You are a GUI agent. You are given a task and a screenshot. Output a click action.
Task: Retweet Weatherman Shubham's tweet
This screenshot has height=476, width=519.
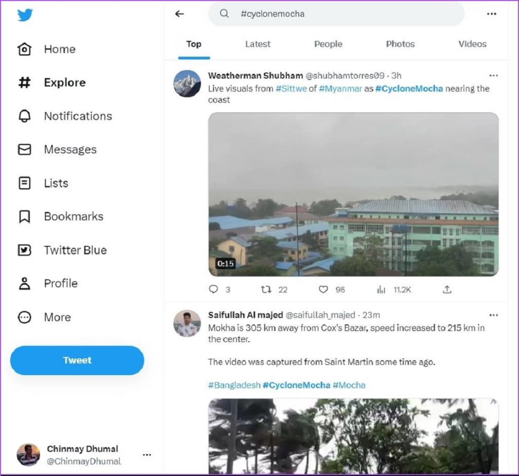pyautogui.click(x=266, y=289)
